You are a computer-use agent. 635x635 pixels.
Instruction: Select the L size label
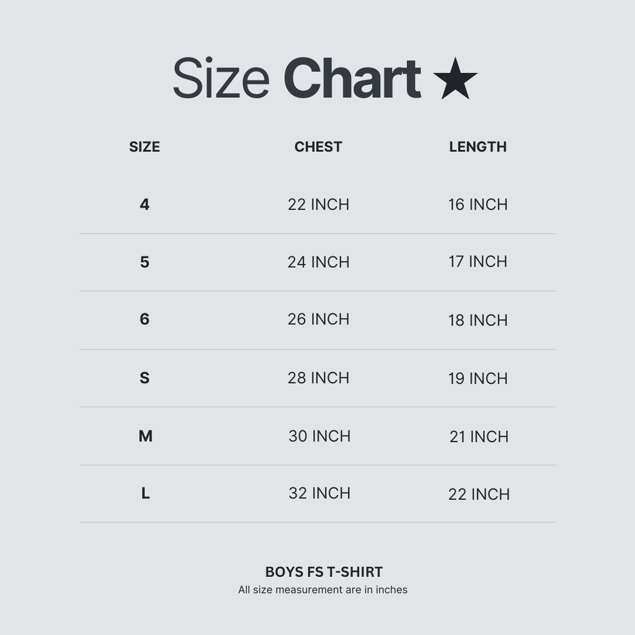tap(145, 494)
